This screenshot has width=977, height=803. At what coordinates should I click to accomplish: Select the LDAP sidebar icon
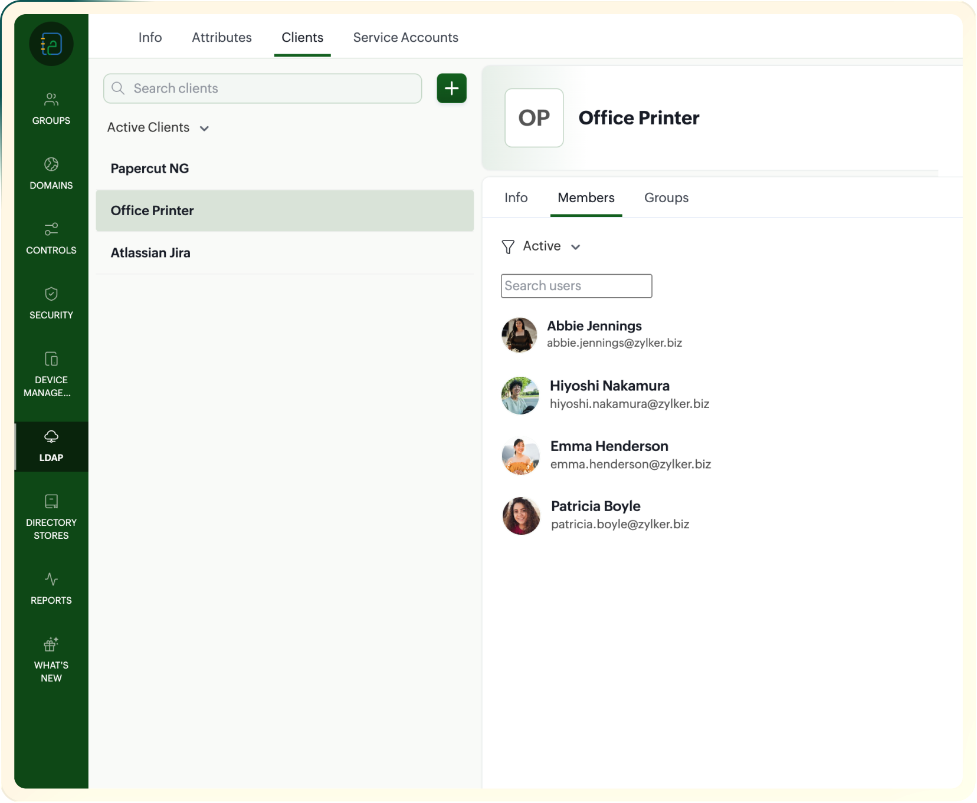(51, 445)
